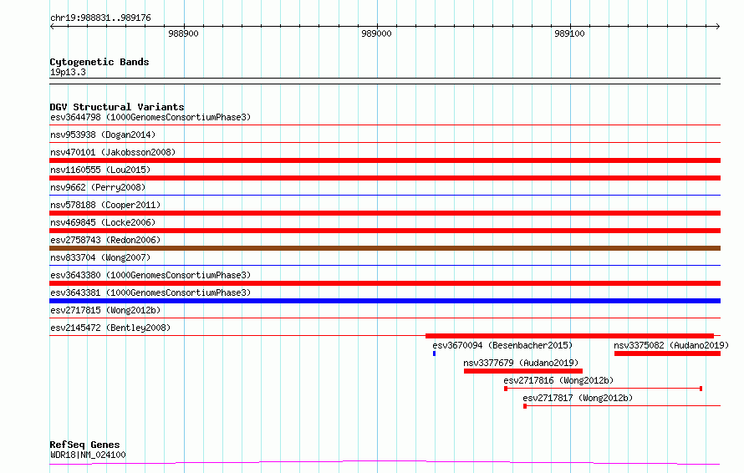Select variant nsv470101 (Jakobsson2008) label
744x473 pixels.
113,152
